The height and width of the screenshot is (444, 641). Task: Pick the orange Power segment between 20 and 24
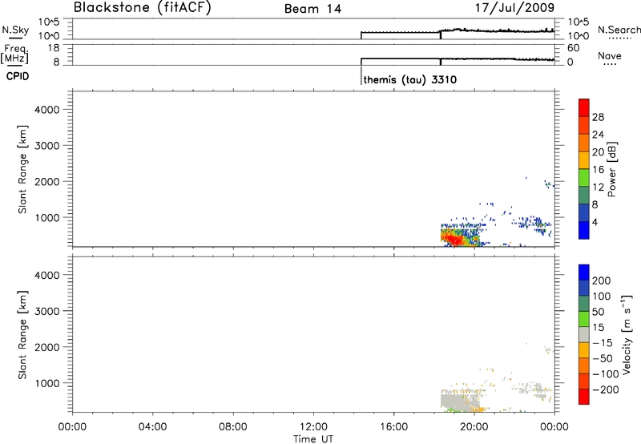(584, 143)
